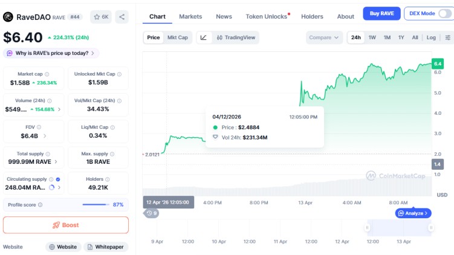
Task: Select Price chart view
Action: pyautogui.click(x=154, y=37)
